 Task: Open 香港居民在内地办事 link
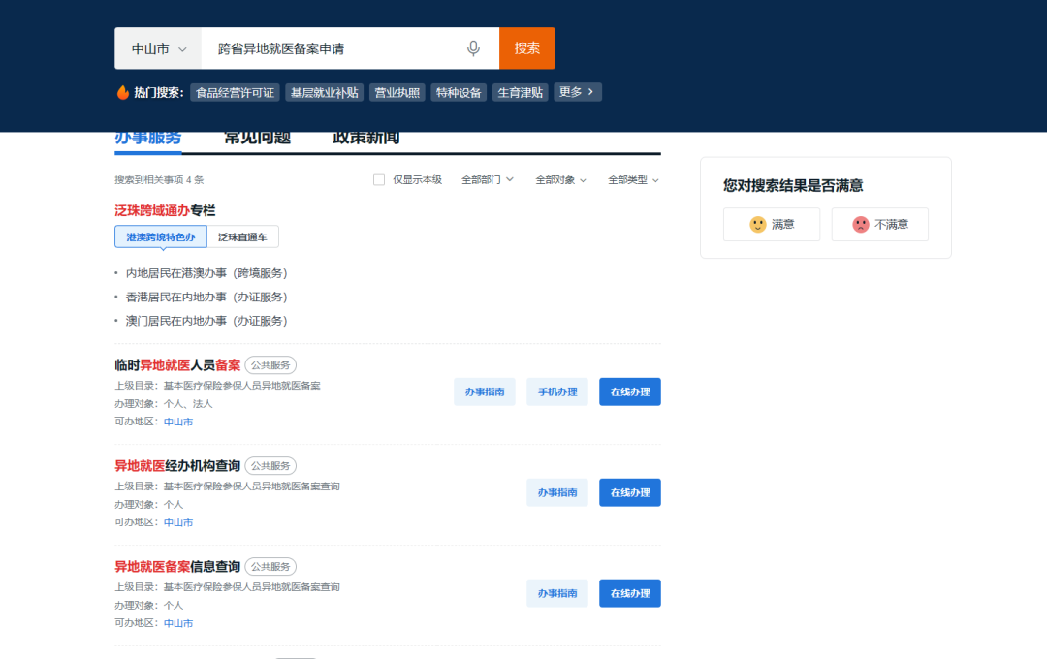pyautogui.click(x=206, y=298)
